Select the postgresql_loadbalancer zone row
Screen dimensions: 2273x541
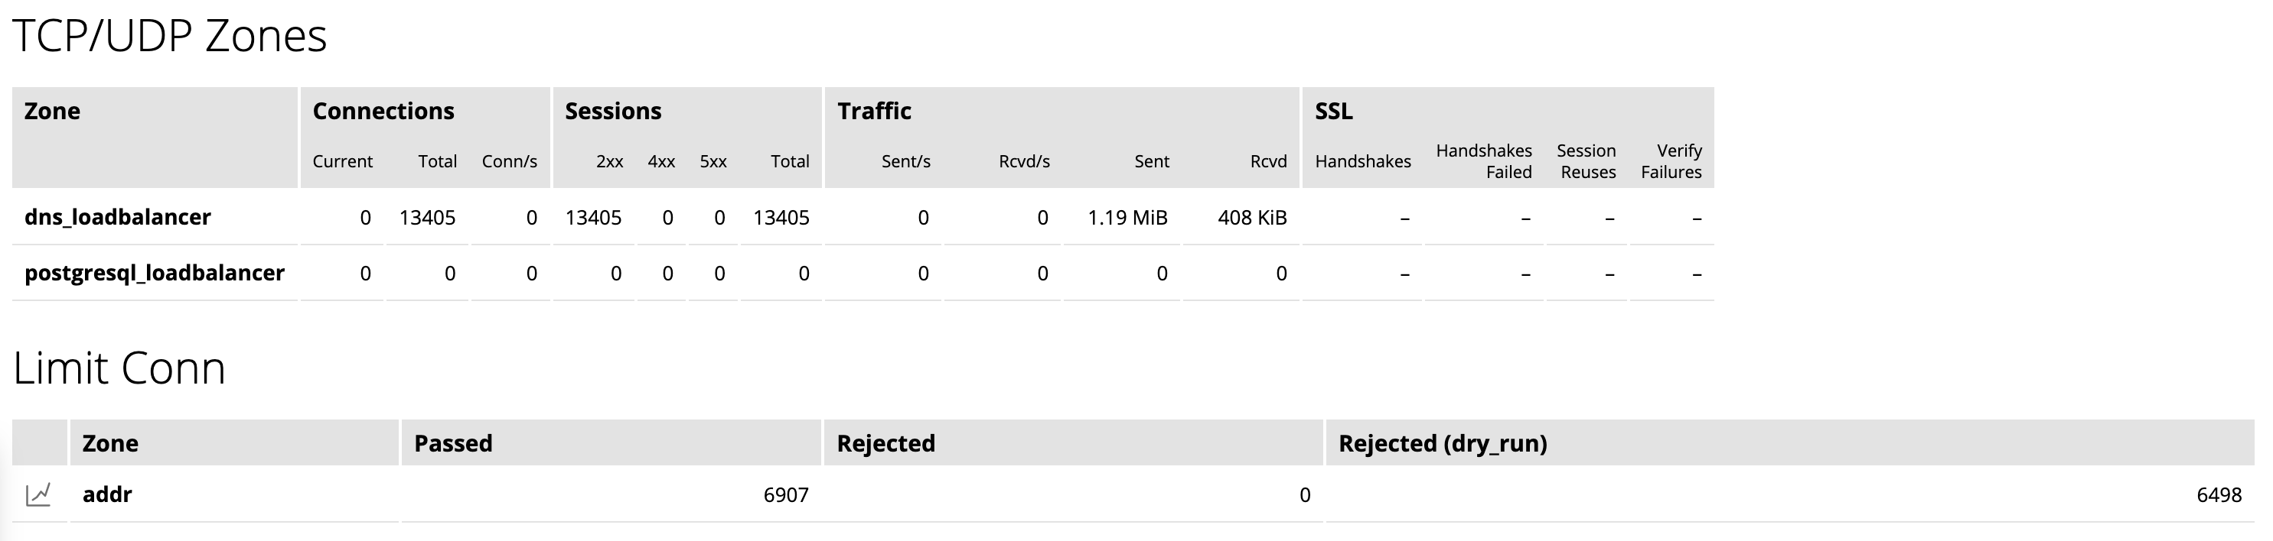point(155,273)
